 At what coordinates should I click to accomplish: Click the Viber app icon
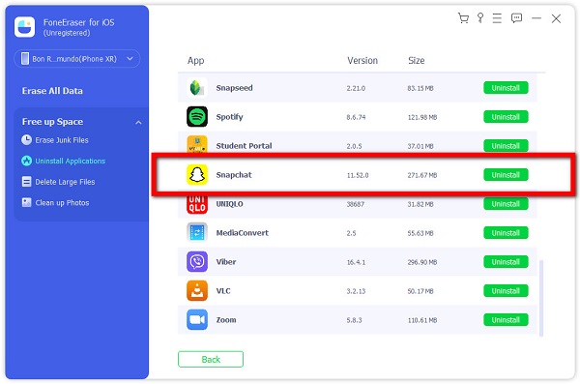point(197,262)
